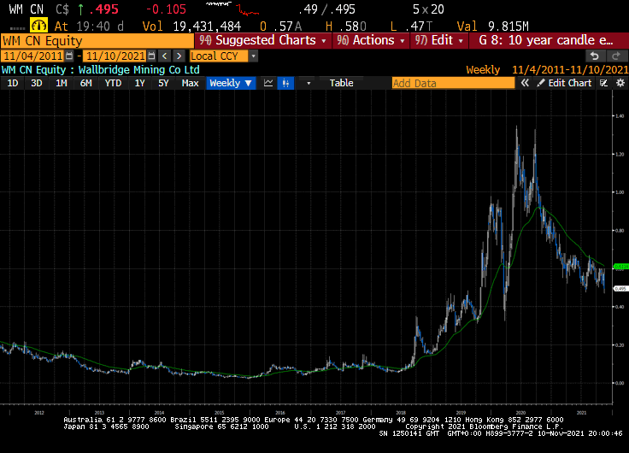Select the 5Y range tab
The width and height of the screenshot is (629, 453).
coord(163,83)
